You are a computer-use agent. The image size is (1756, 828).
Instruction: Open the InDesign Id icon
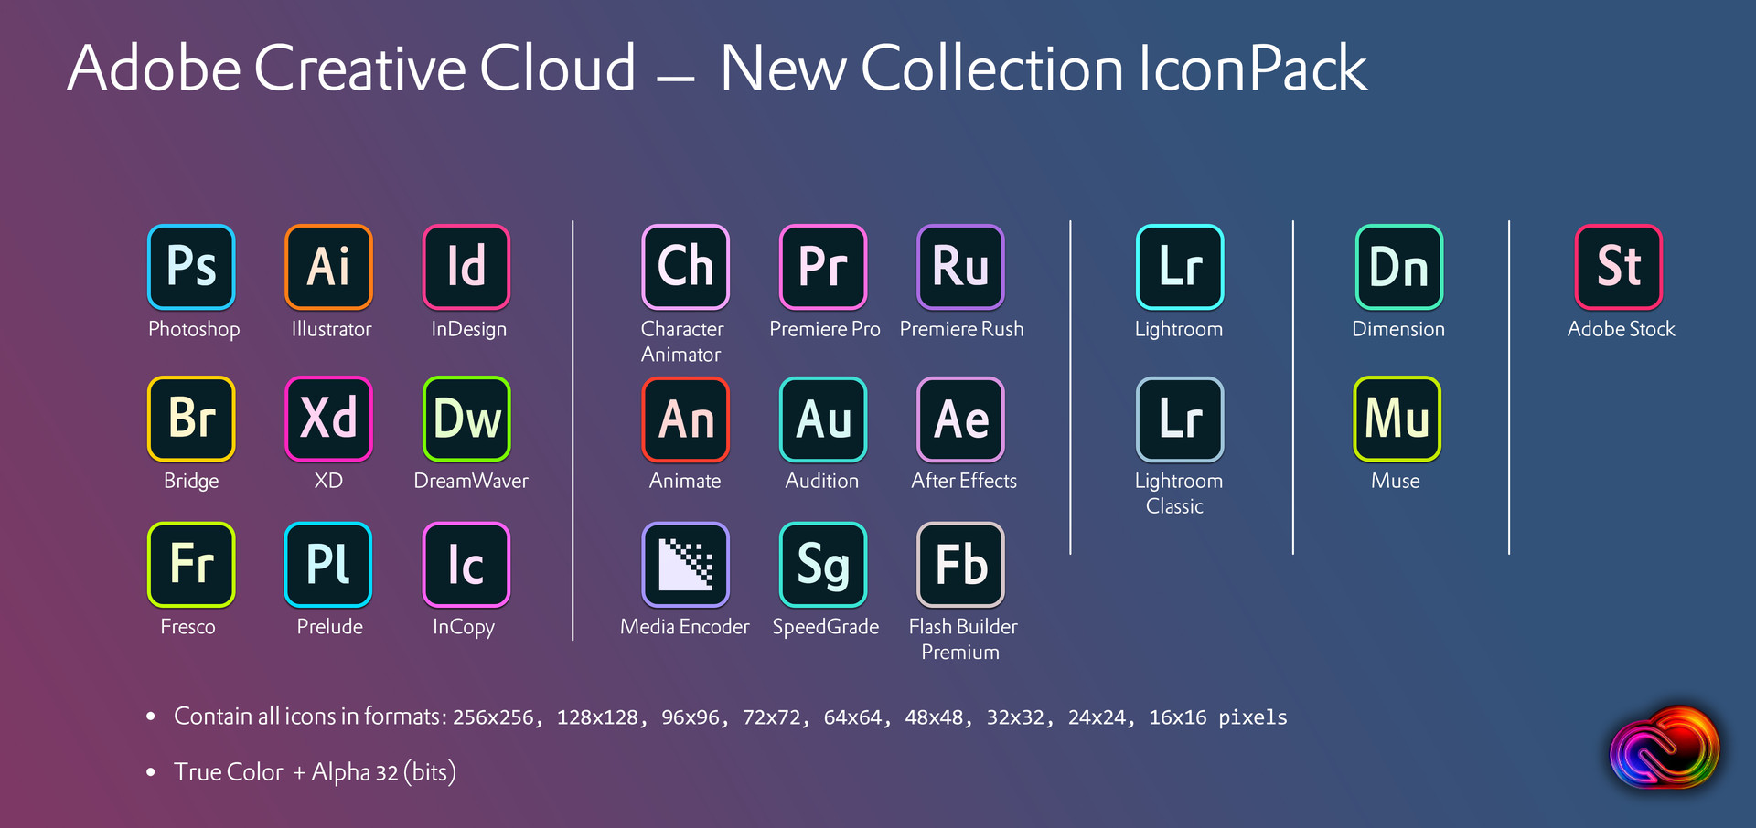click(x=466, y=267)
